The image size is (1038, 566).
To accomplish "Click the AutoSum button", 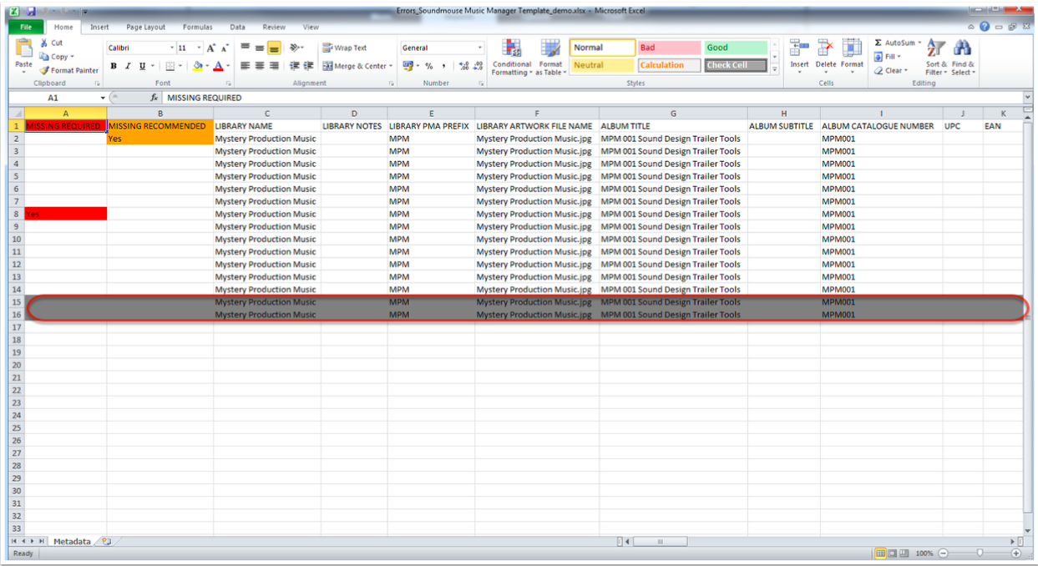I will click(898, 43).
